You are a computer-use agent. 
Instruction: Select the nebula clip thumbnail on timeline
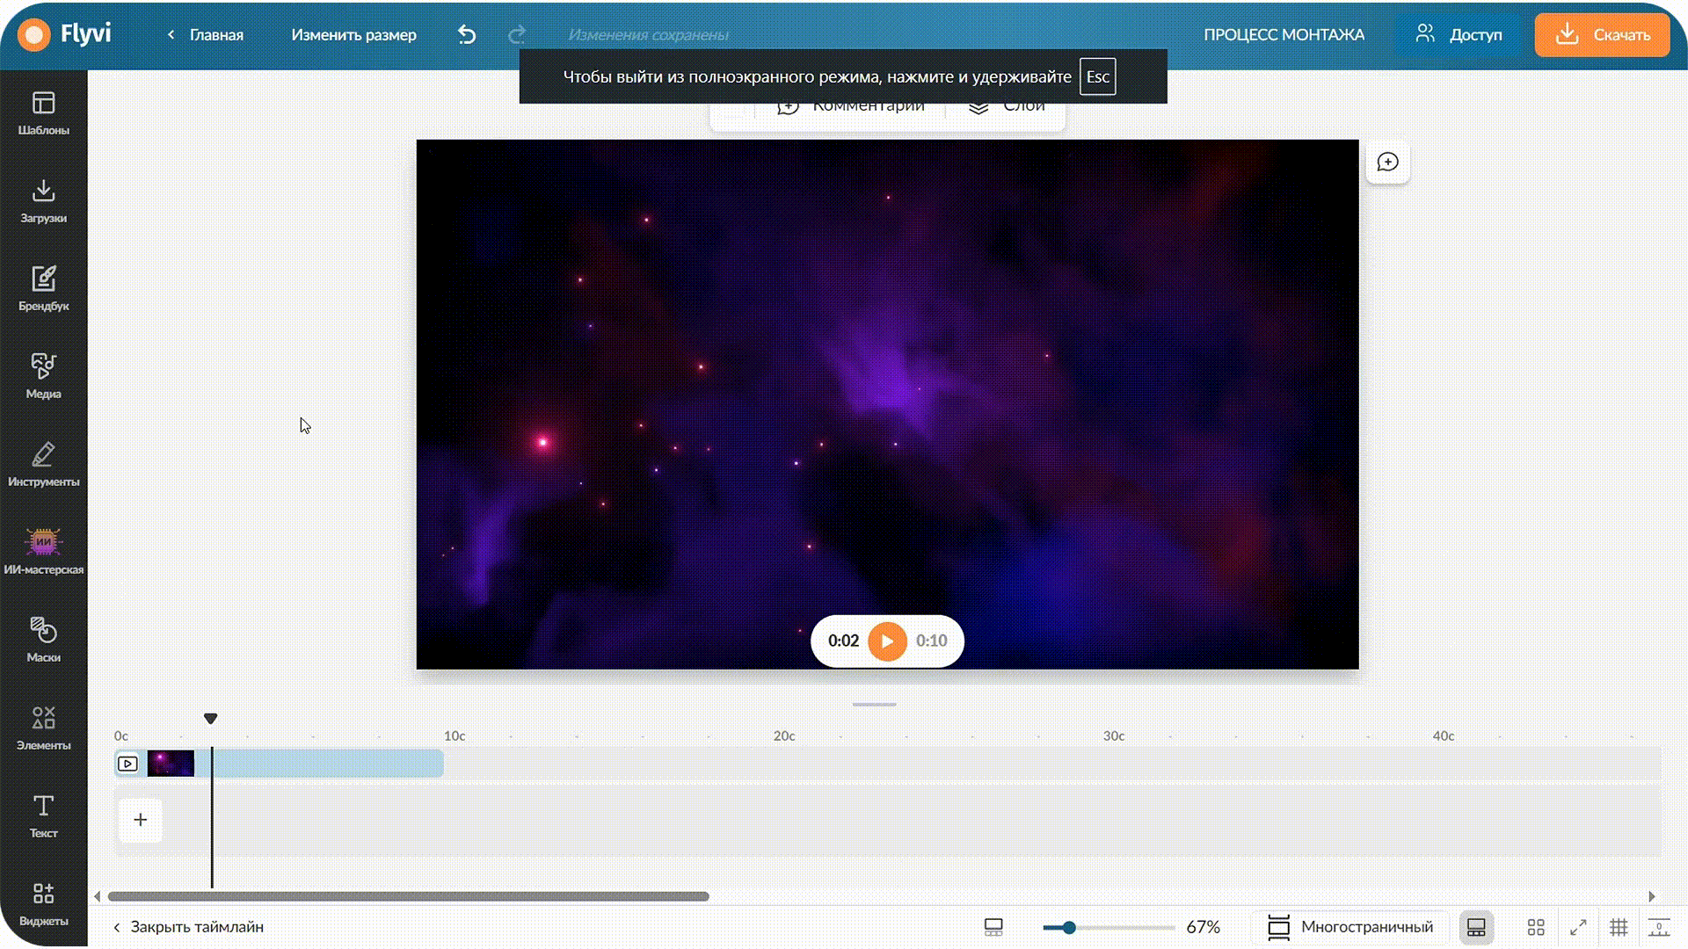pyautogui.click(x=171, y=764)
